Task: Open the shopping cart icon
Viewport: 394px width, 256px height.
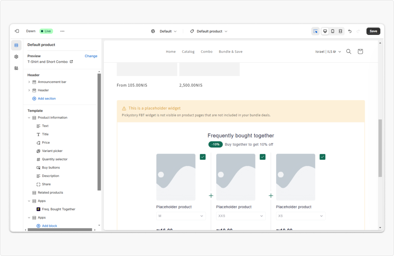Action: 360,52
